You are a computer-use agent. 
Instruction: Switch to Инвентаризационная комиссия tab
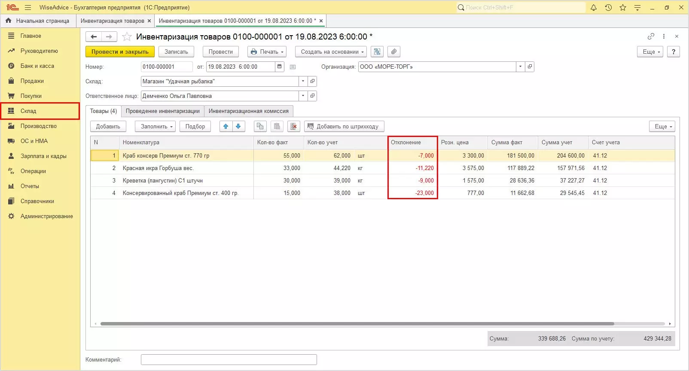248,111
